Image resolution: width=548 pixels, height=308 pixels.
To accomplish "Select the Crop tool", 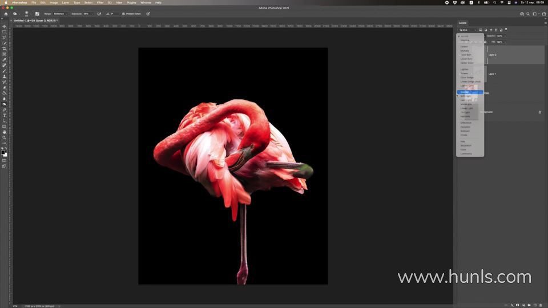I will [4, 48].
